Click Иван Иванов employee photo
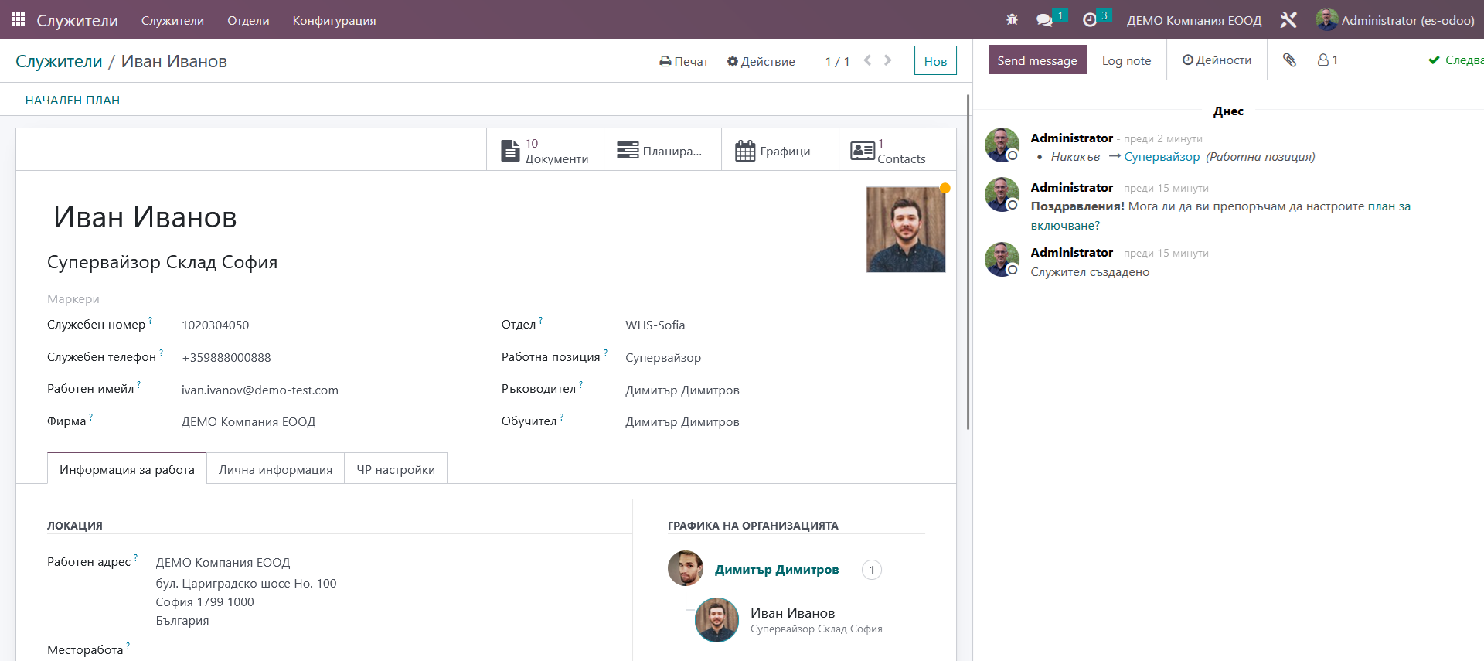 click(906, 230)
